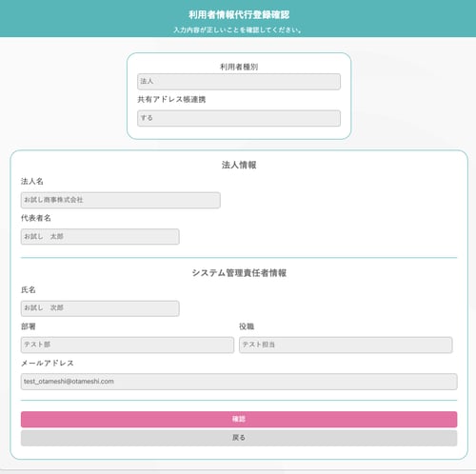
Task: Click the 法人情報 section heading
Action: coord(239,165)
